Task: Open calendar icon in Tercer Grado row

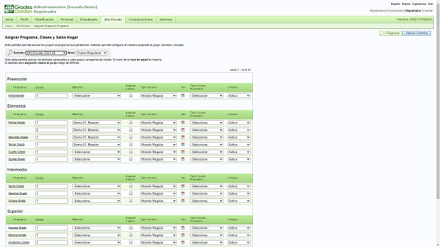Action: point(183,145)
